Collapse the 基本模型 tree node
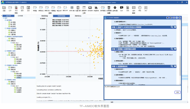This screenshot has height=109, width=190. [x=6, y=20]
